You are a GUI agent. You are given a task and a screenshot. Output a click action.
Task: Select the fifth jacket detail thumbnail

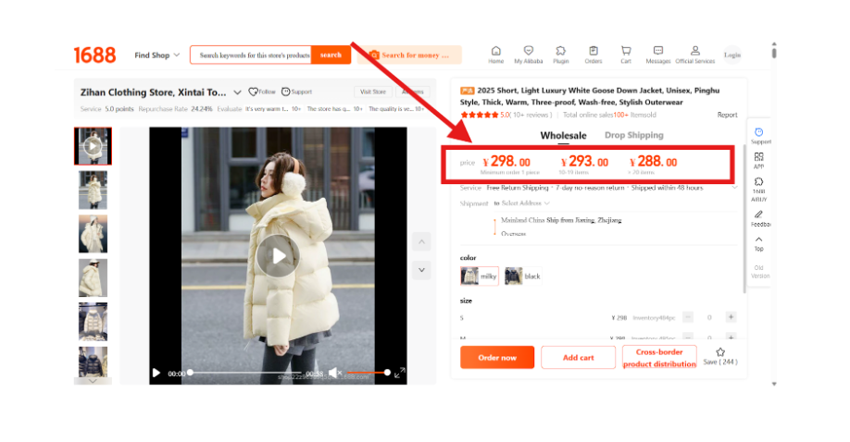coord(93,322)
